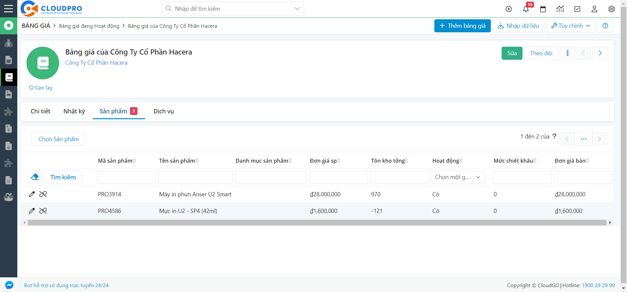627x292 pixels.
Task: Click the Mã sản phẩm filter field
Action: pos(126,177)
